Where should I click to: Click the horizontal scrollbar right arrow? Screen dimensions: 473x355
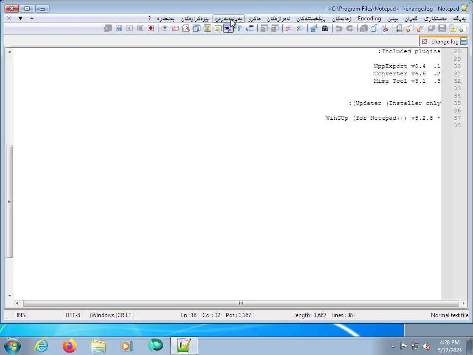pyautogui.click(x=464, y=303)
